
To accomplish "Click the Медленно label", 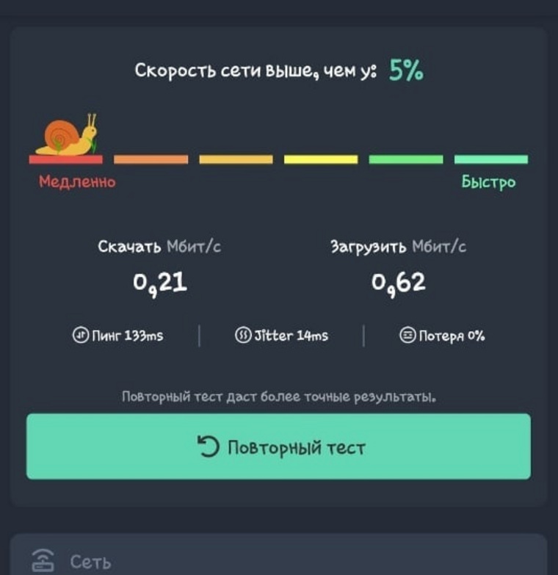I will pyautogui.click(x=77, y=181).
